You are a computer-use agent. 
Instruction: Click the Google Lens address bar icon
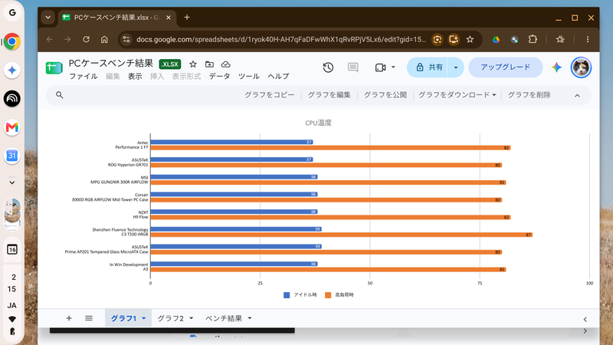(x=437, y=39)
